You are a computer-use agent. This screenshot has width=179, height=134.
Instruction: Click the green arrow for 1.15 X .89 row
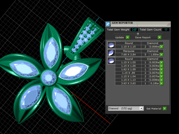coord(161,73)
